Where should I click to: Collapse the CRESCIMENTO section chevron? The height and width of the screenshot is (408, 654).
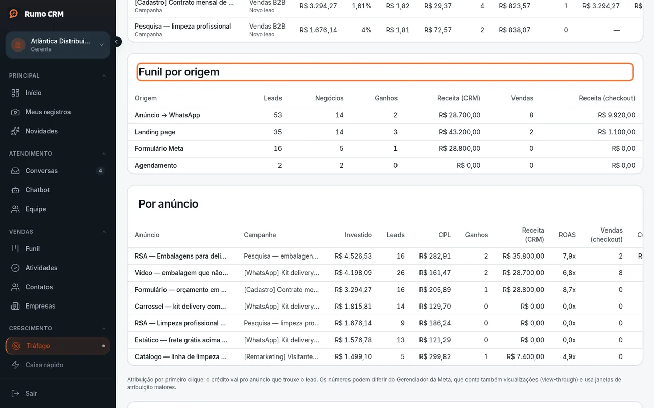tap(104, 328)
